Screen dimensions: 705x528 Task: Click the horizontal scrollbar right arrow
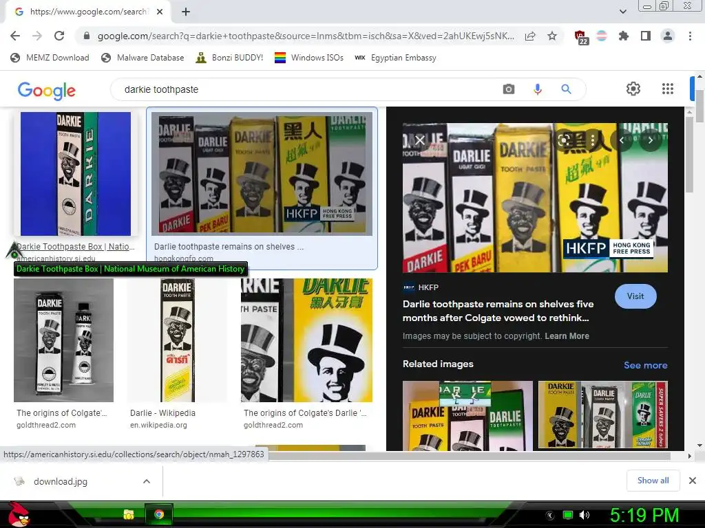690,456
